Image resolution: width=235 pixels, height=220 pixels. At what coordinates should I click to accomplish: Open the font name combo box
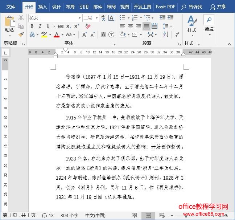pyautogui.click(x=55, y=18)
